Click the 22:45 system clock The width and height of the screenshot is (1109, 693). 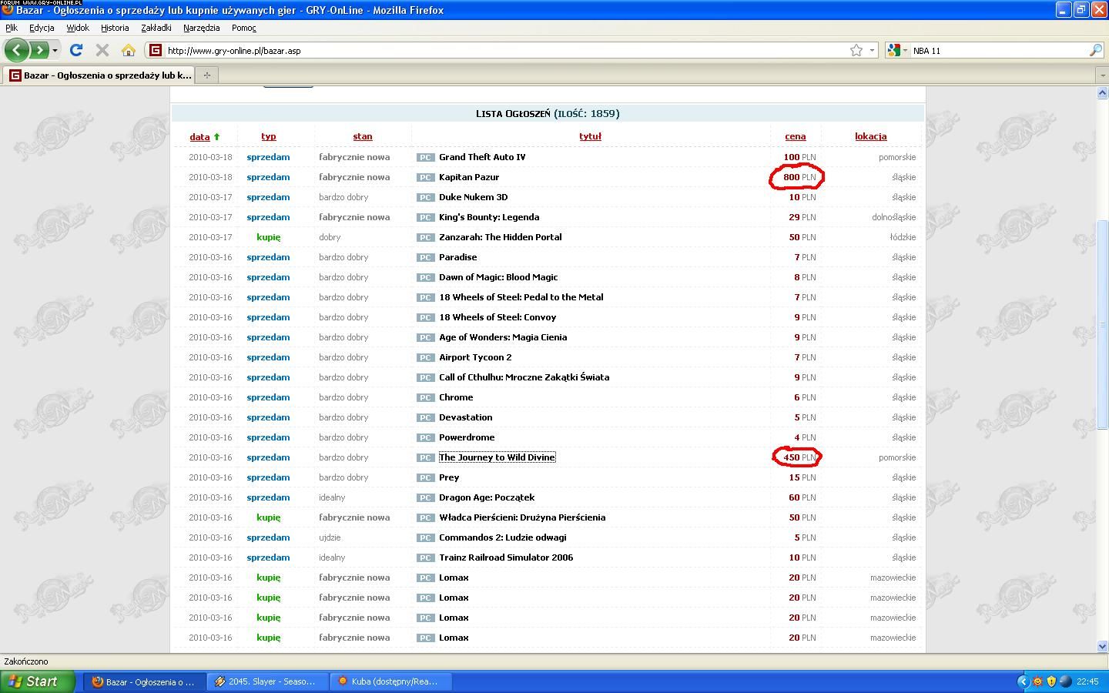coord(1087,681)
